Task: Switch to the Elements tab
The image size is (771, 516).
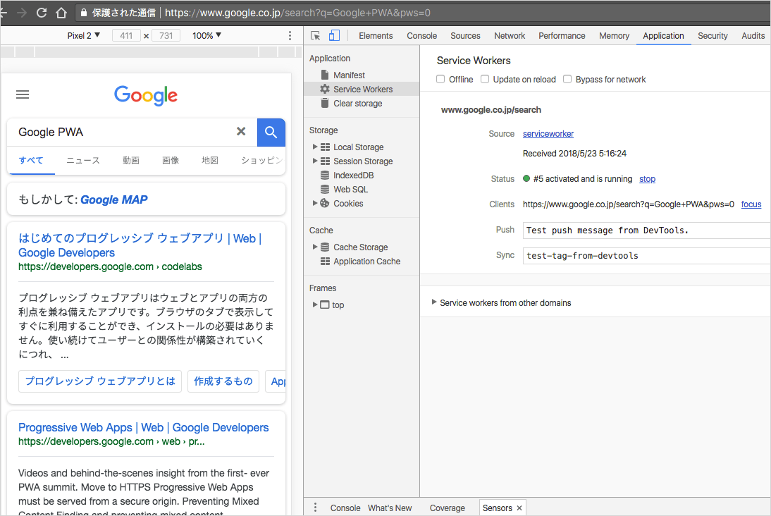Action: 376,35
